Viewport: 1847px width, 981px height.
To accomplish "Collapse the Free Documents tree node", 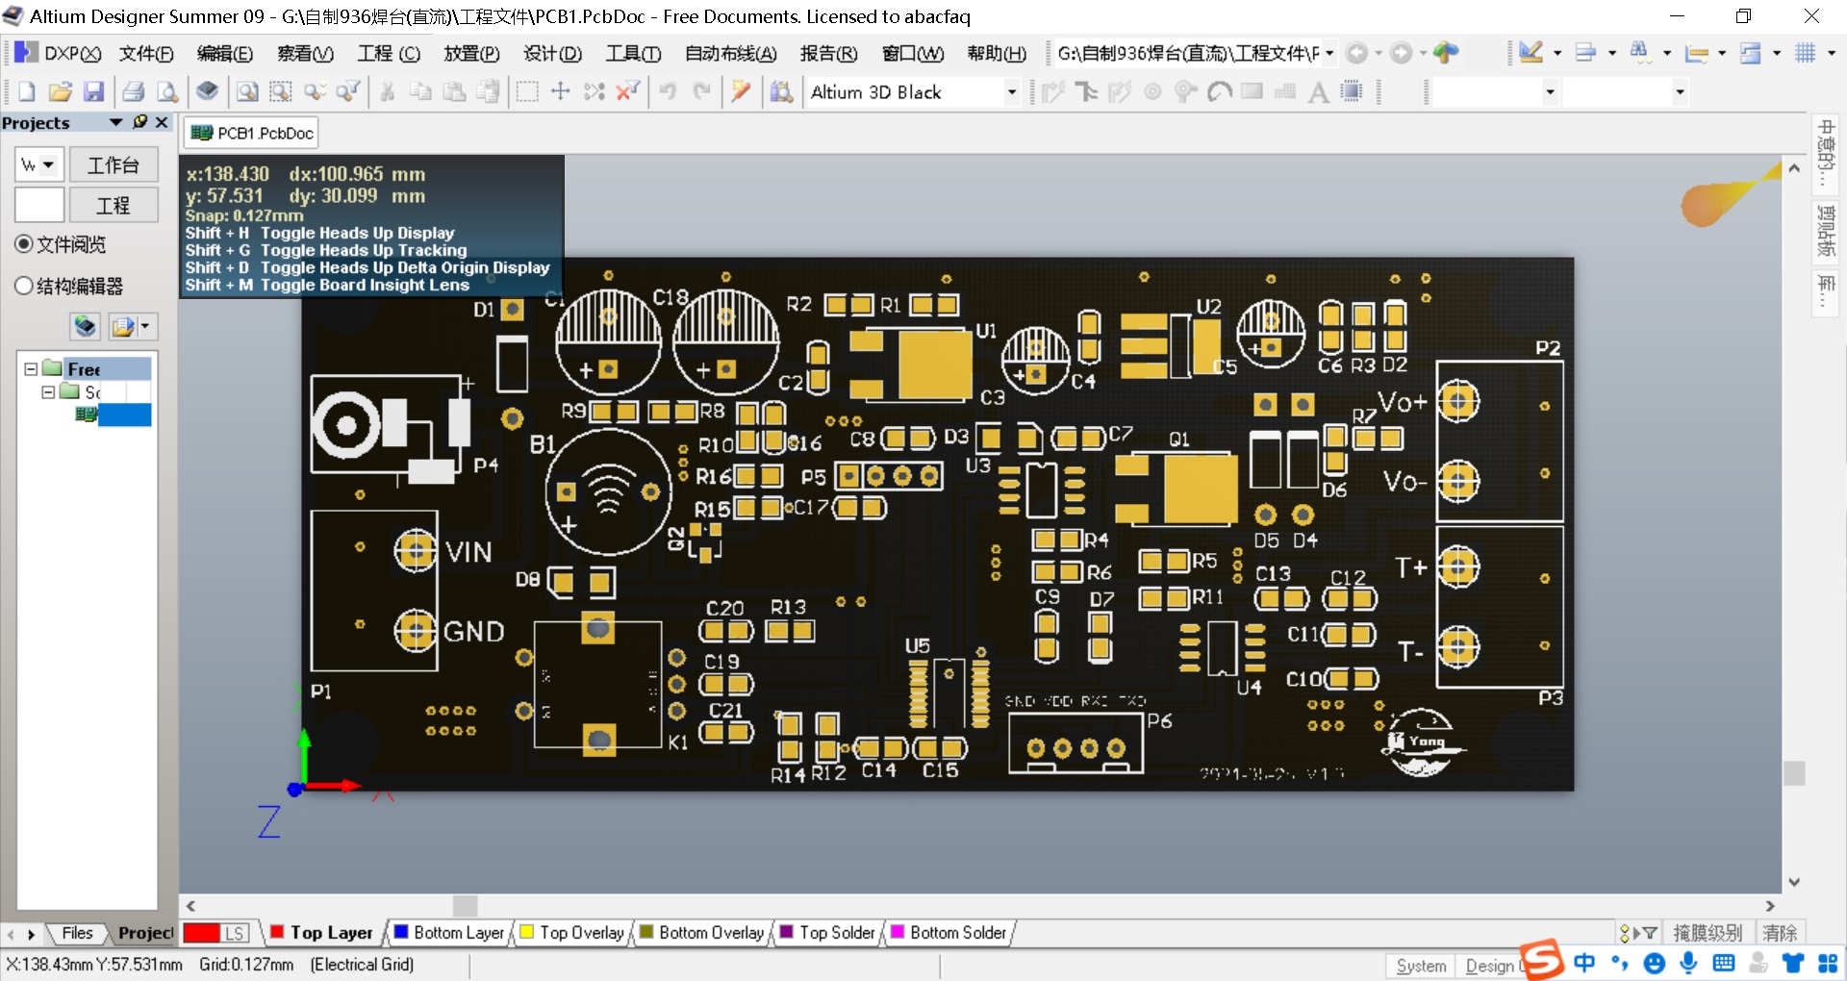I will (31, 369).
